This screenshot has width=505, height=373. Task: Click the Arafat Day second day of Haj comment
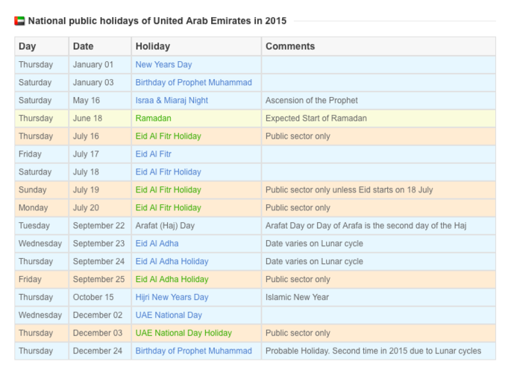366,225
